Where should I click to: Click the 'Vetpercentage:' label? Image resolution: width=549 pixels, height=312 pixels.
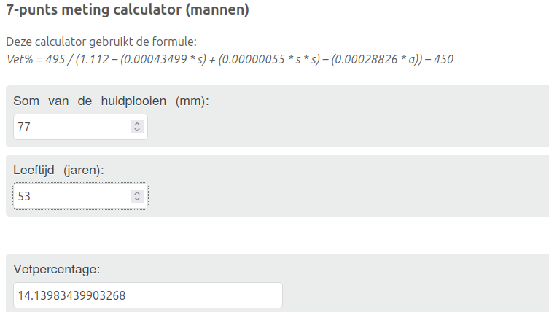[57, 270]
